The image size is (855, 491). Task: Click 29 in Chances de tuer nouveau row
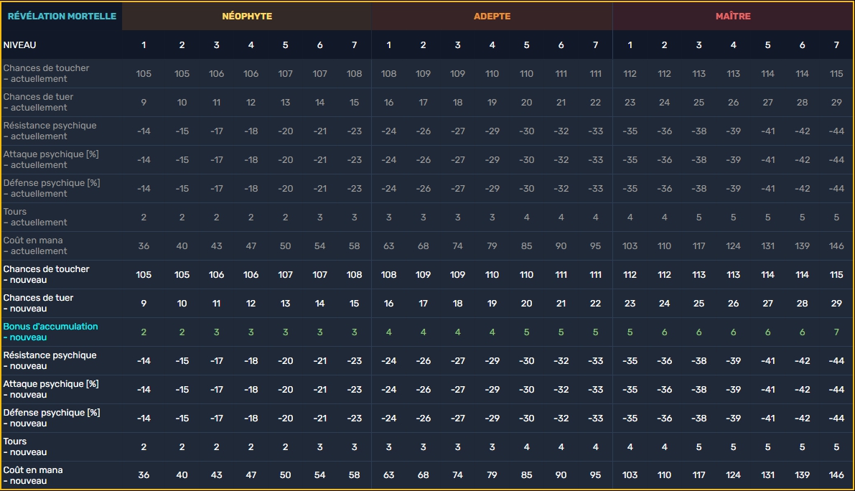836,304
